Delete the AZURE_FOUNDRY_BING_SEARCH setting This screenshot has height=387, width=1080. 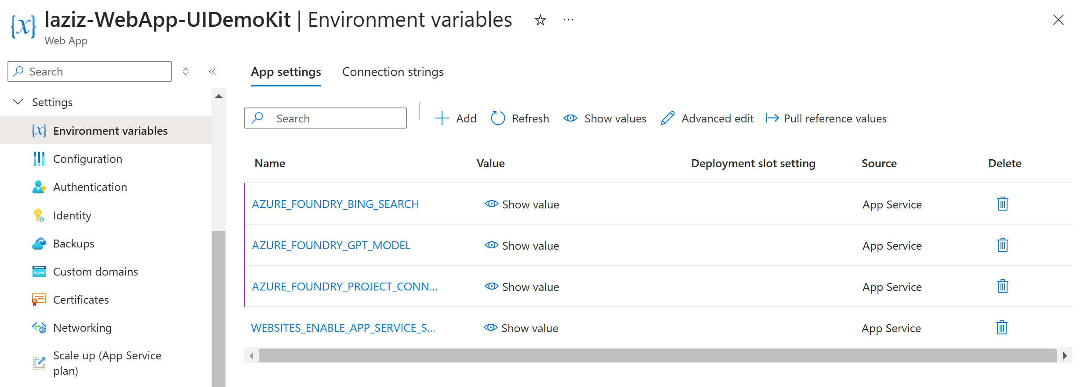click(x=1002, y=204)
